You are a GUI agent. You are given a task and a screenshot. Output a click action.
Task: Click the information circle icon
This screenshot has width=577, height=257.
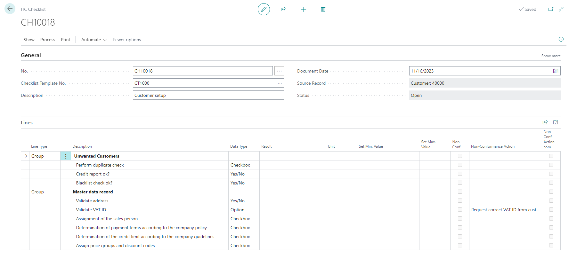pyautogui.click(x=561, y=39)
